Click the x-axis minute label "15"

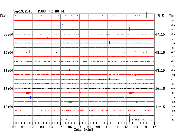[154, 127]
